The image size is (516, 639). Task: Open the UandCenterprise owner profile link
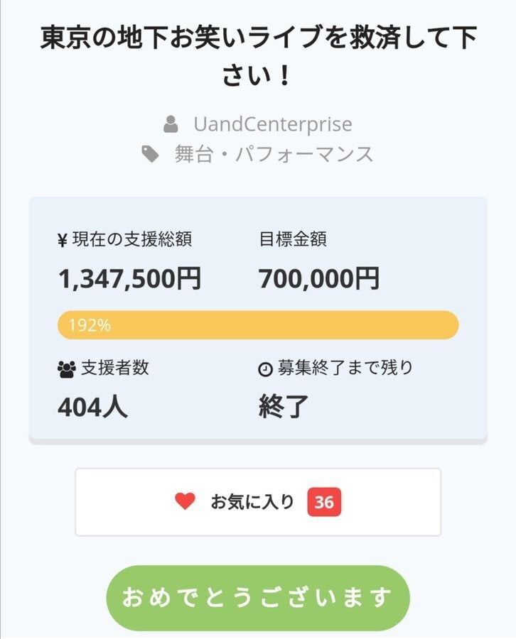coord(272,125)
